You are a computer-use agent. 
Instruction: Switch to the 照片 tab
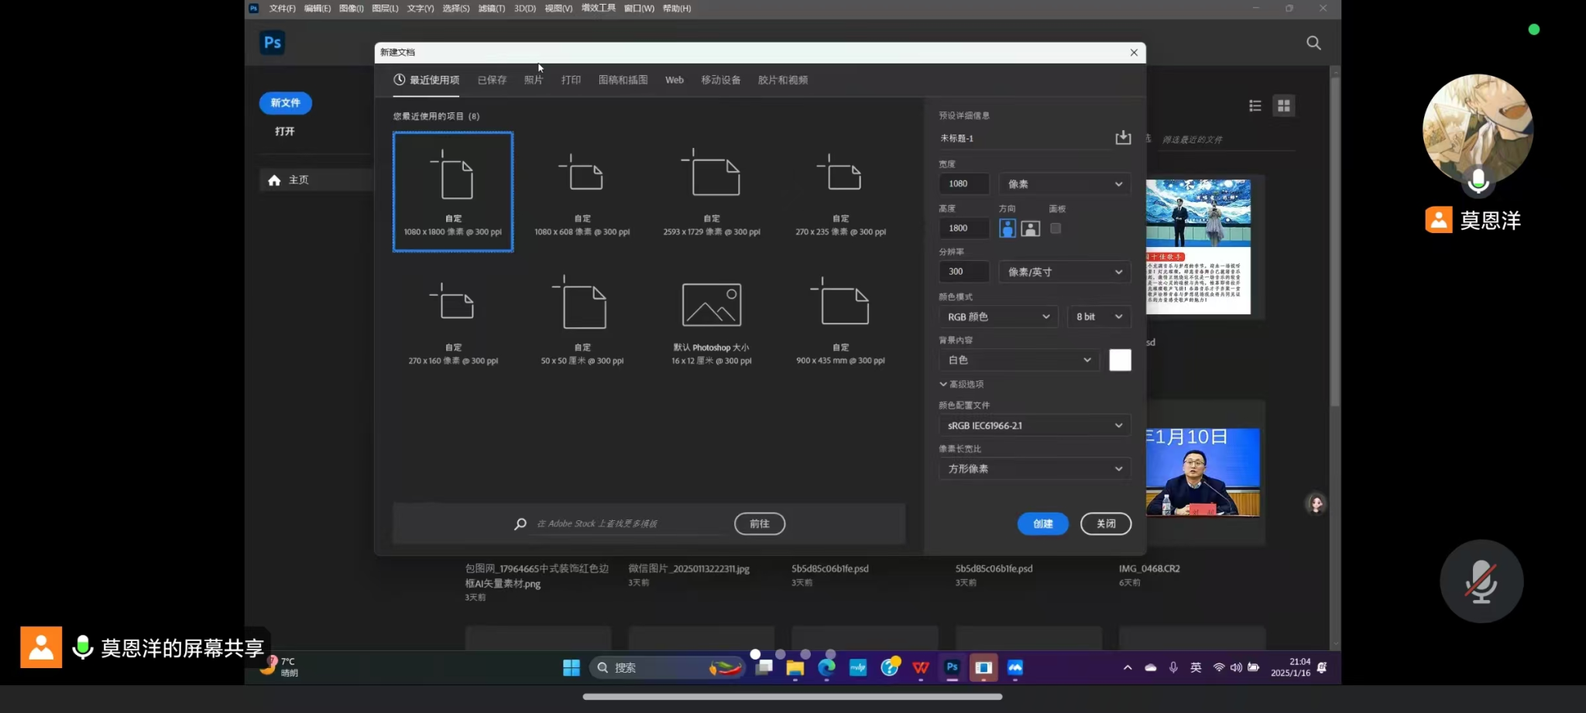(x=534, y=81)
